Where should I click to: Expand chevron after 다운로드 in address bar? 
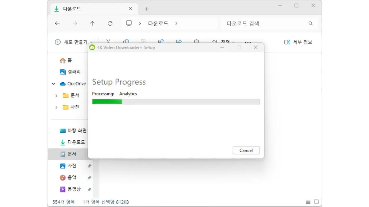coord(176,24)
